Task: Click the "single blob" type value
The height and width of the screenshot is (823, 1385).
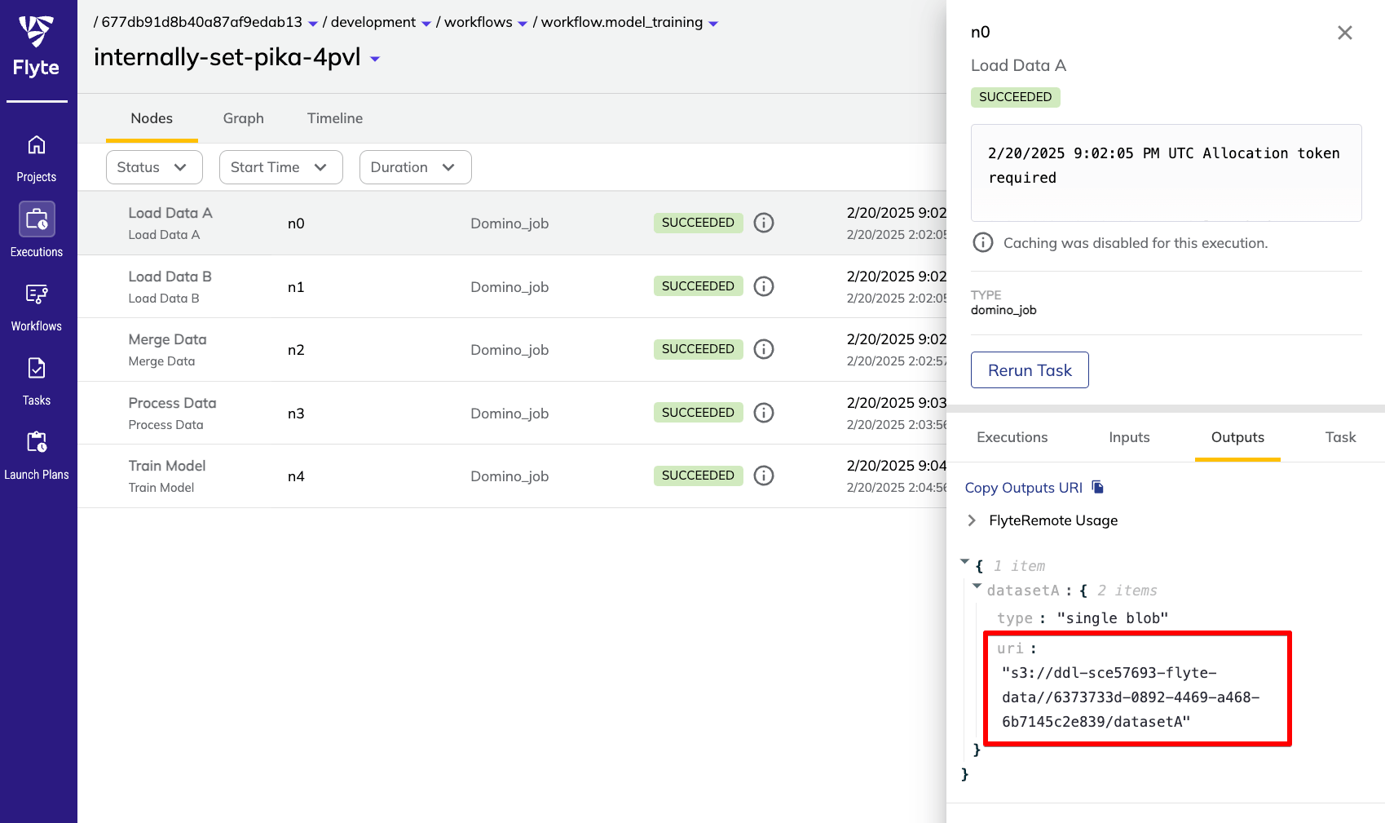Action: [x=1112, y=618]
